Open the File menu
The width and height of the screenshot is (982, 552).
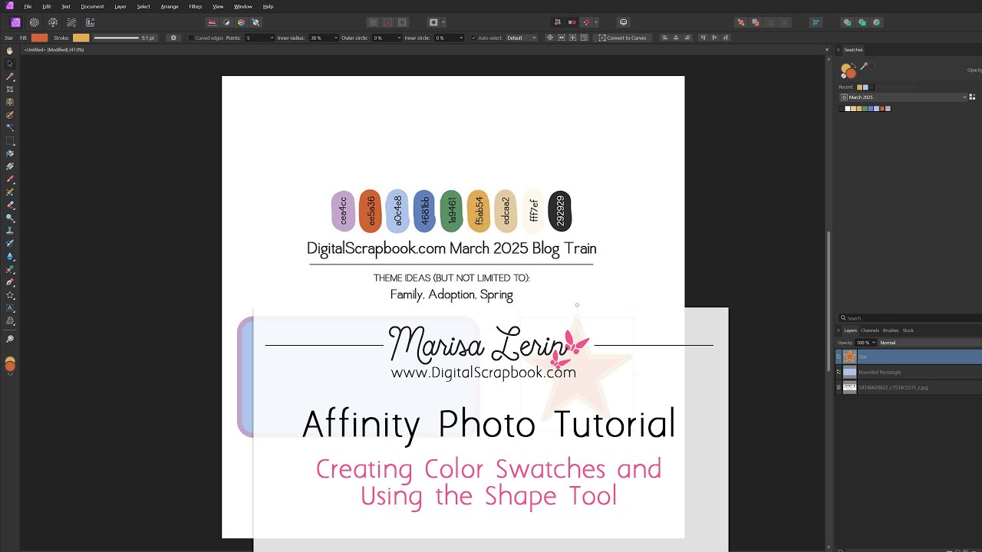28,6
